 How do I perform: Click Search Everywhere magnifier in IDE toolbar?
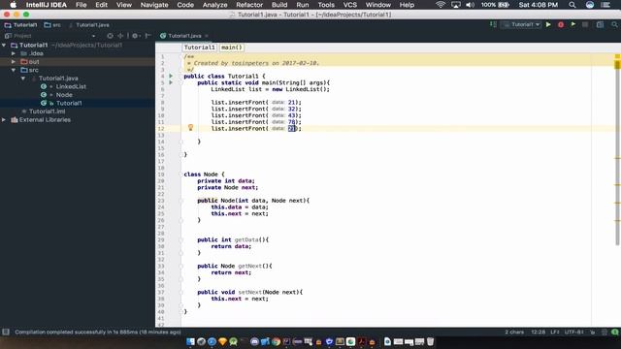(614, 24)
